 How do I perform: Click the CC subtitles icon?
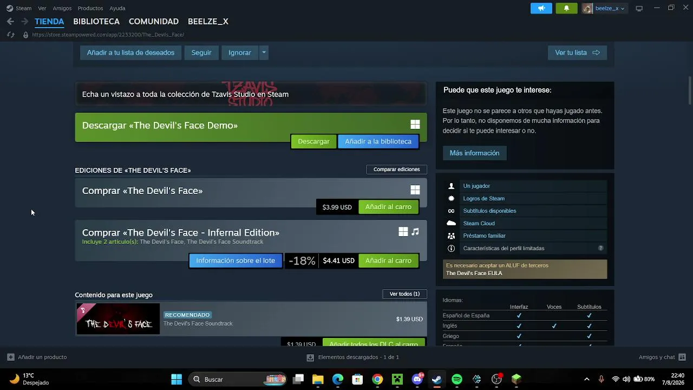click(451, 211)
